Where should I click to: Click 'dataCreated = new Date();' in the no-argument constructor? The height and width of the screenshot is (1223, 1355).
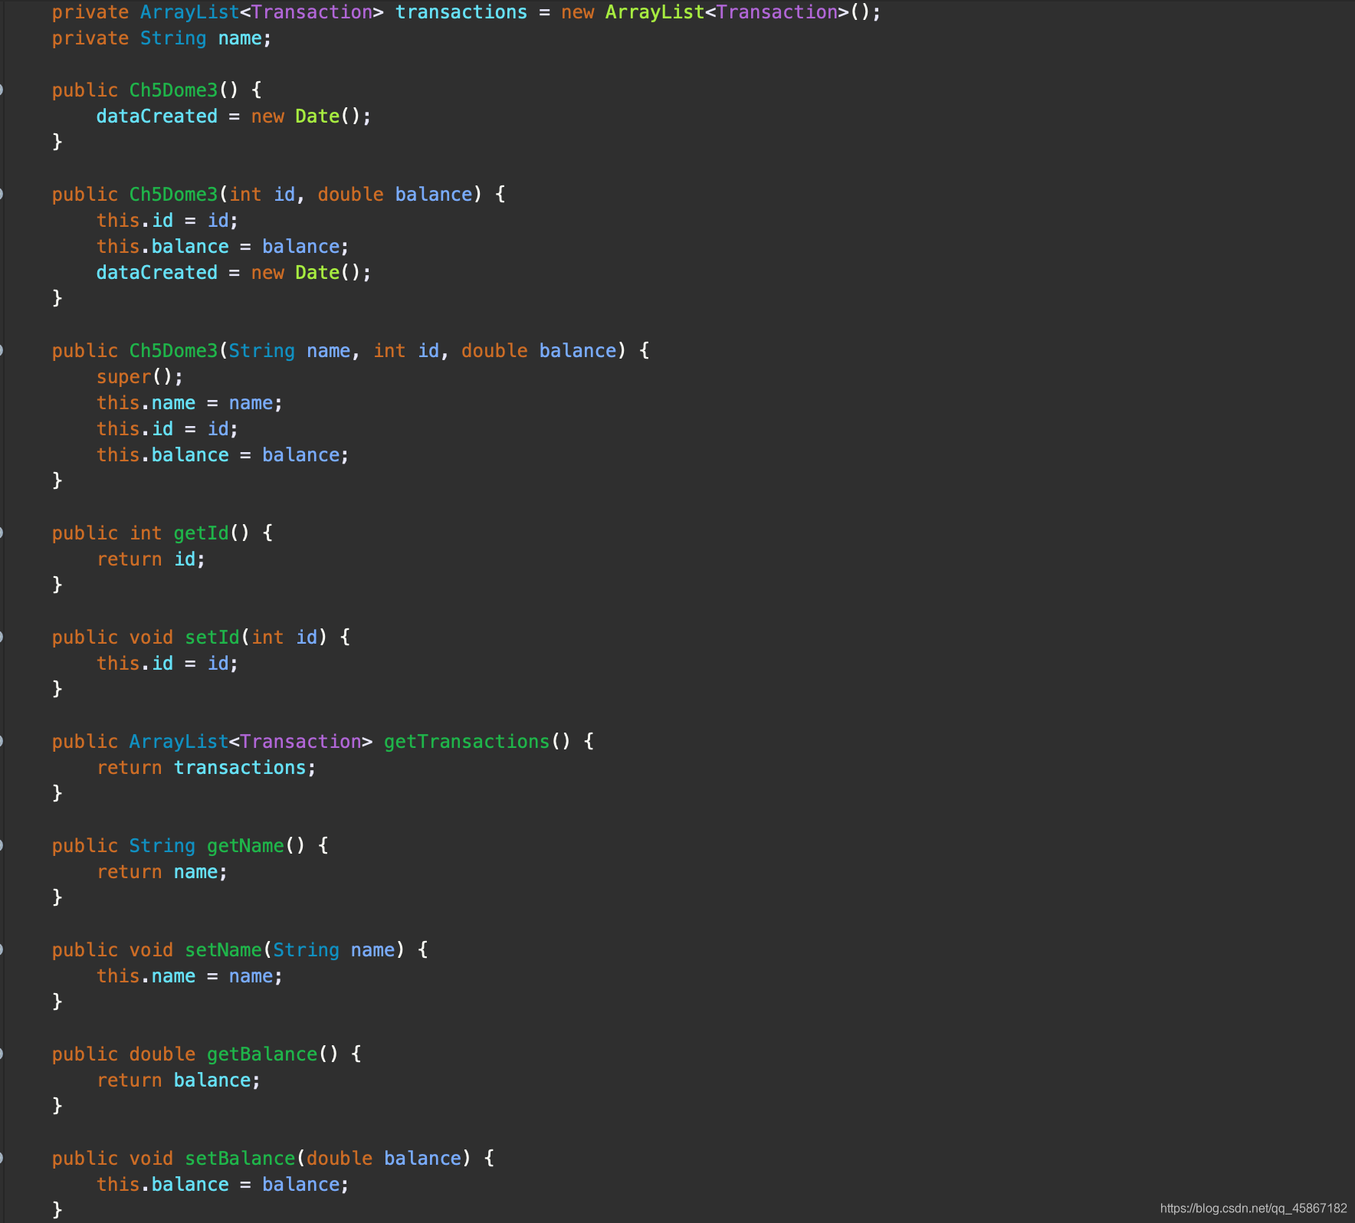click(234, 116)
